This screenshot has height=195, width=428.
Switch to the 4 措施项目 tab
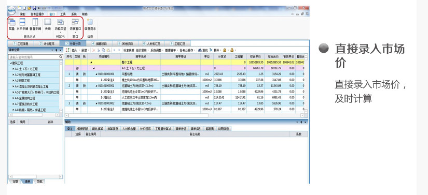[99, 43]
